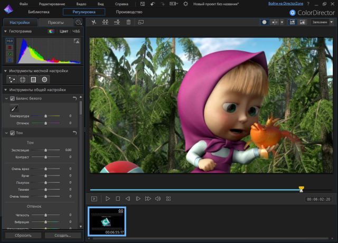Open the Файл menu
Screen dimensions: 338x243
[23, 4]
